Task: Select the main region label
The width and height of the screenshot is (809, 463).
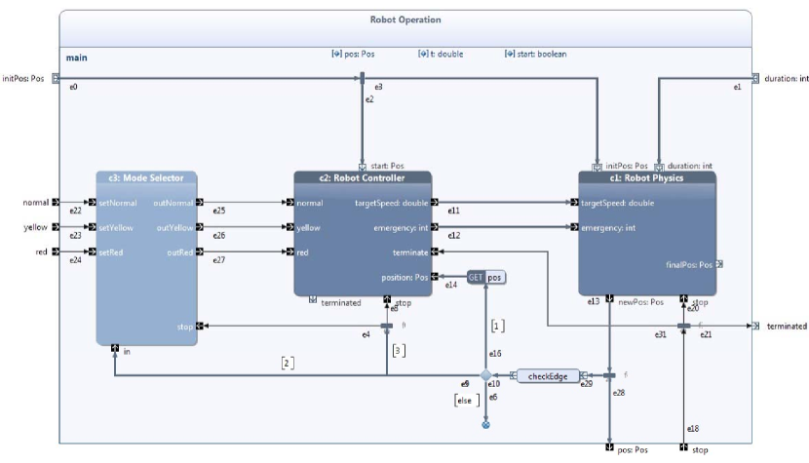Action: coord(76,58)
